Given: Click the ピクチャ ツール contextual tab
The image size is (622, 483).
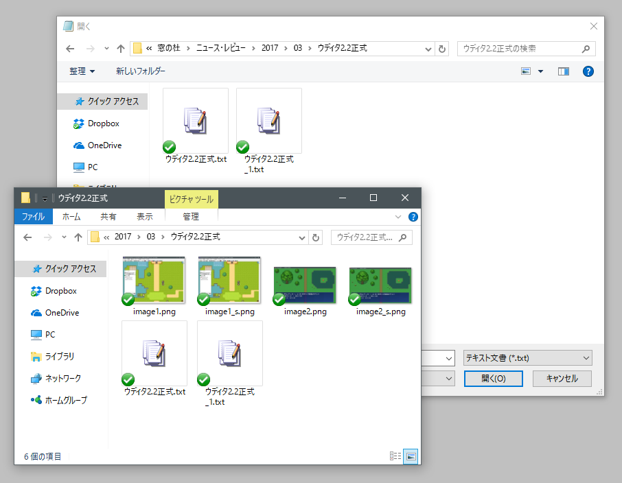Looking at the screenshot, I should click(192, 199).
